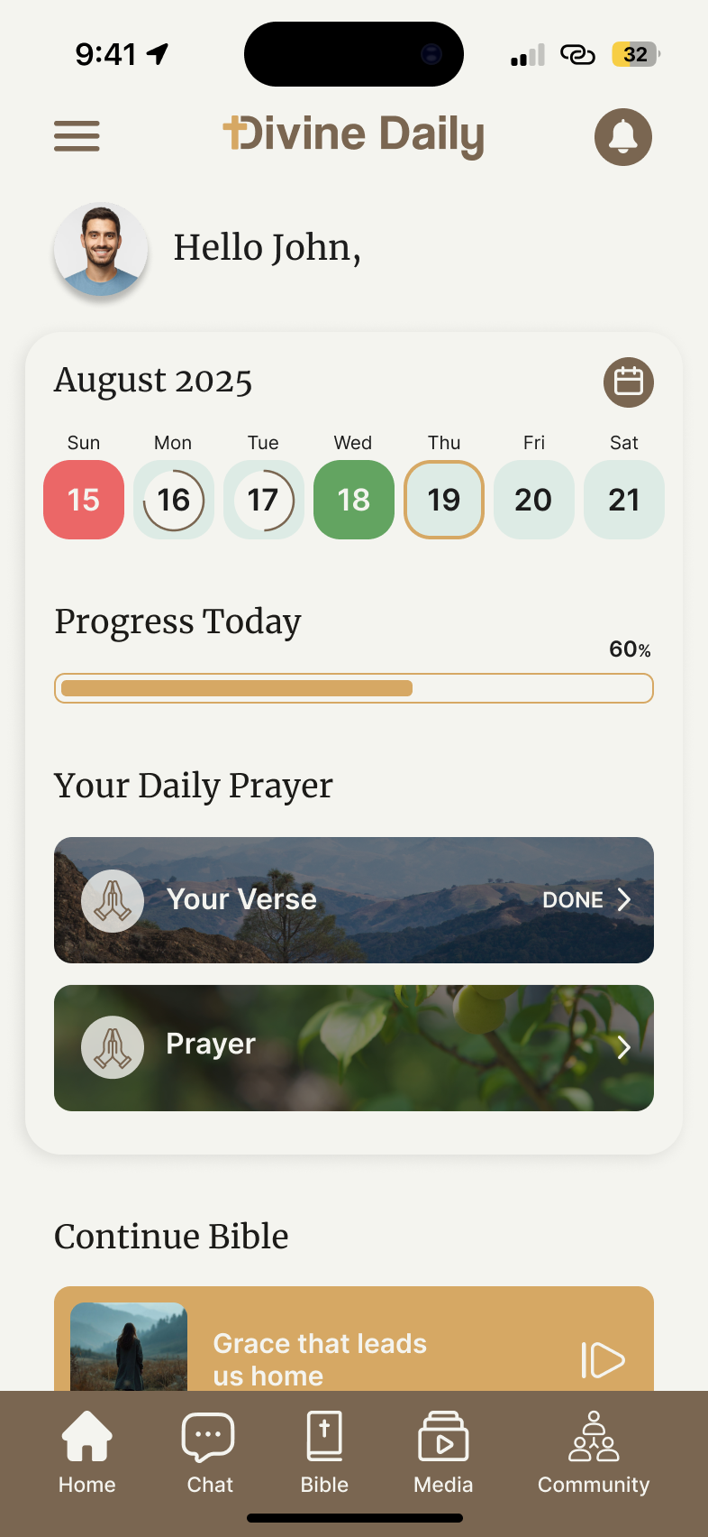Select Wednesday the 18th date
The image size is (708, 1537).
354,500
